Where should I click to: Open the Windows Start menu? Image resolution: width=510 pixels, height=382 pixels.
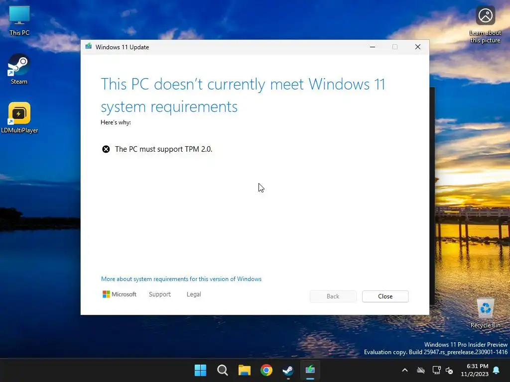coord(200,370)
